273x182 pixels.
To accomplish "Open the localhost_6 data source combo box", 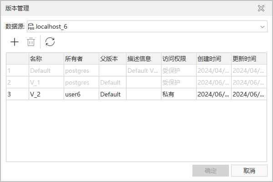I will (146, 27).
